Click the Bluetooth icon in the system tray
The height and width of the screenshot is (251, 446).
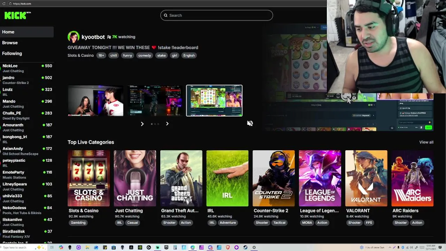tap(403, 247)
